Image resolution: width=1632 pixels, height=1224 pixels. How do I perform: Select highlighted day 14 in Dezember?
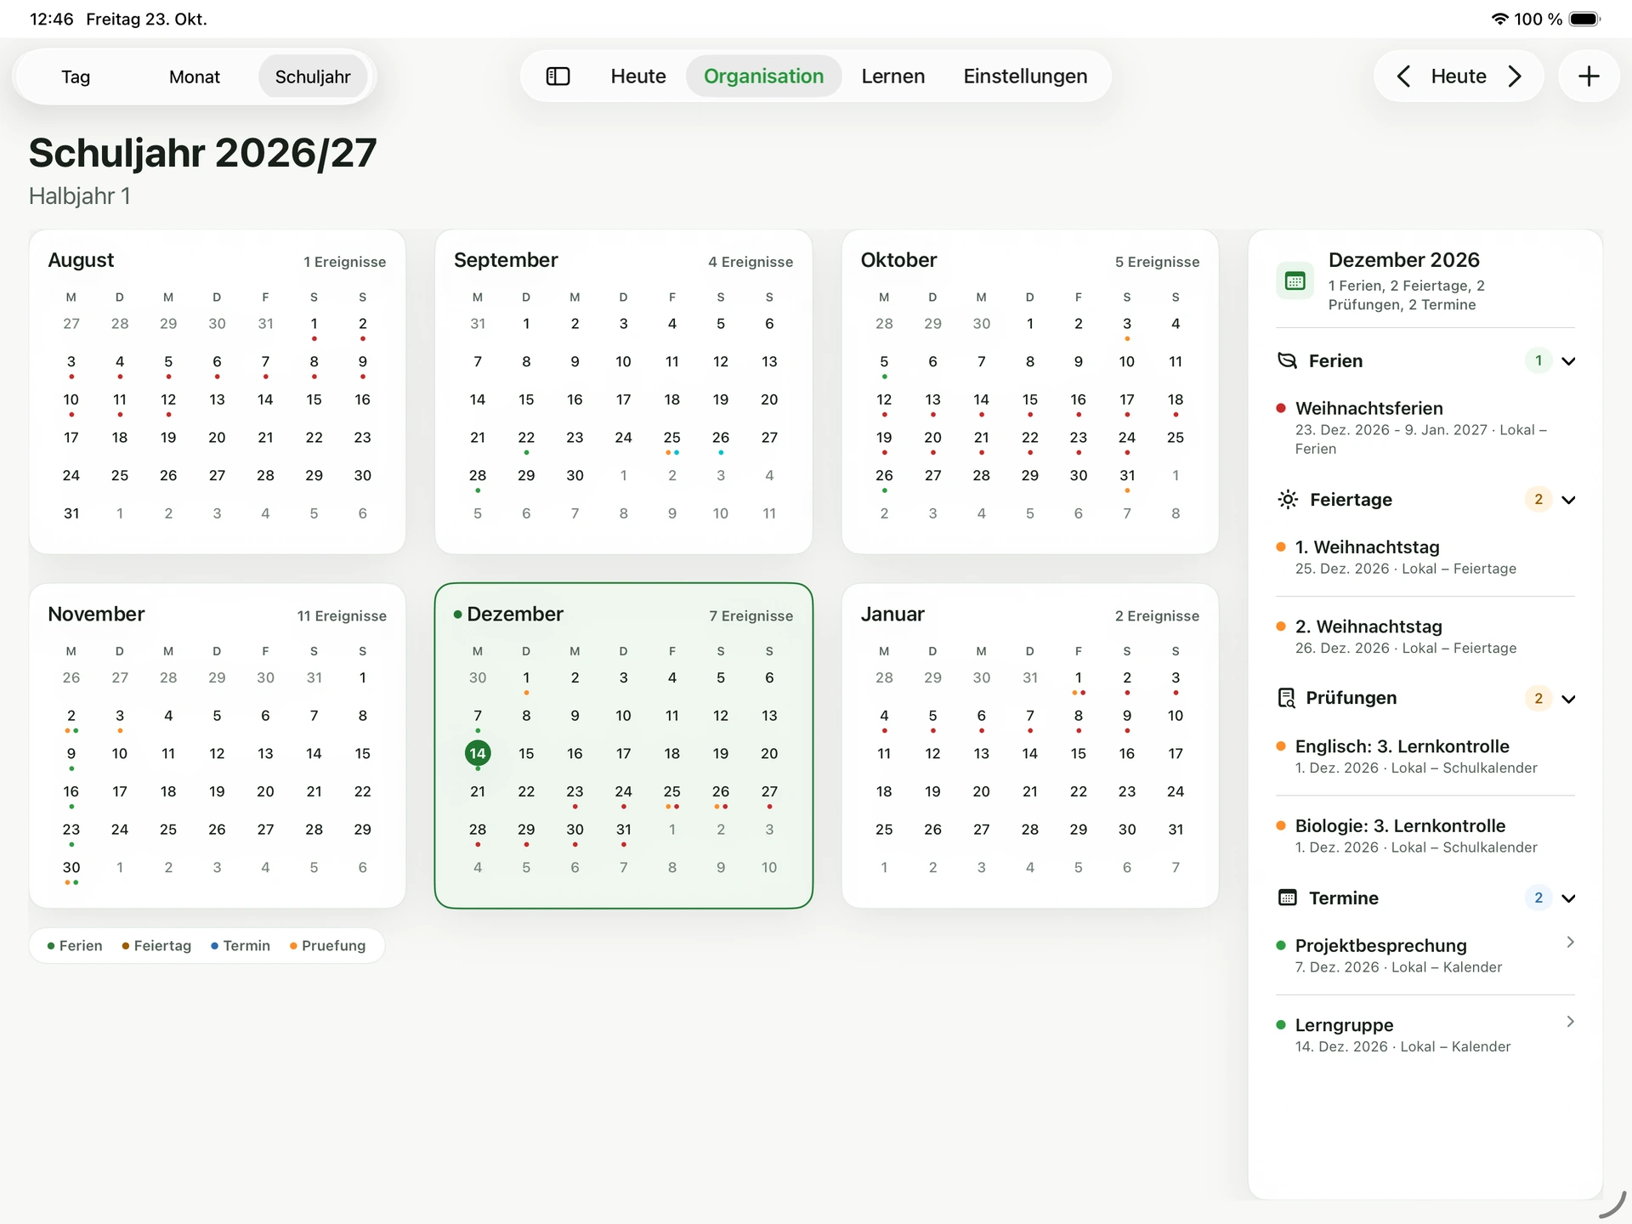pyautogui.click(x=478, y=753)
